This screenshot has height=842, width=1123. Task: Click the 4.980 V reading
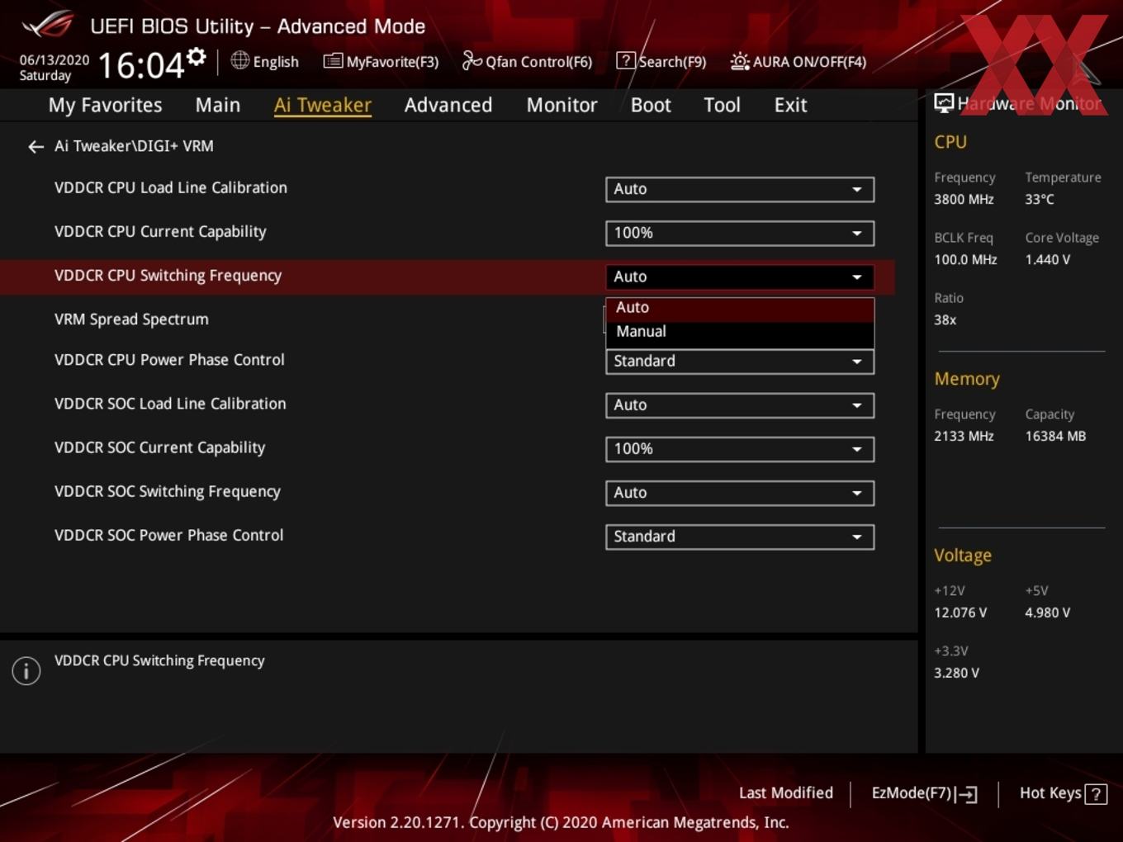pyautogui.click(x=1047, y=613)
